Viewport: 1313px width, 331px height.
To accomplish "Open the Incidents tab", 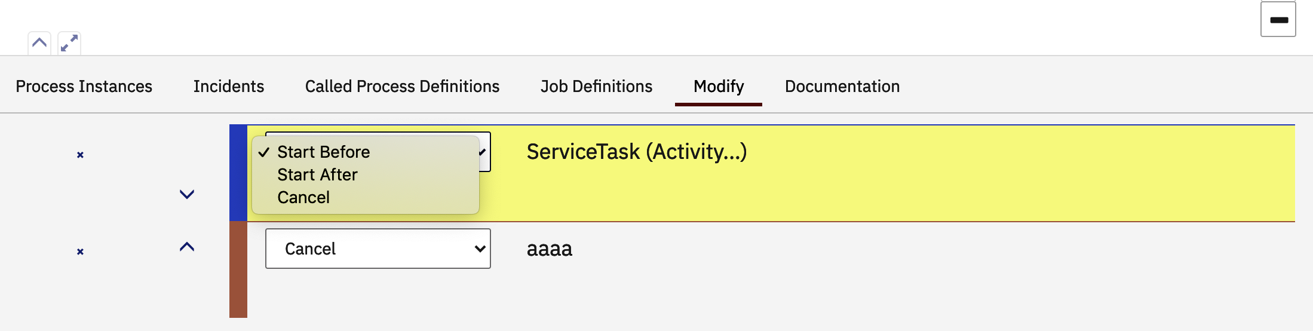I will [229, 87].
